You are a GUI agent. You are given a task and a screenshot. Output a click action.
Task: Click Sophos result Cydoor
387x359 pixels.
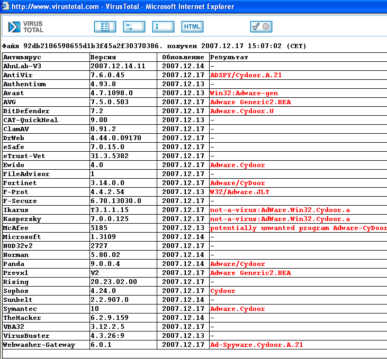[x=223, y=291]
